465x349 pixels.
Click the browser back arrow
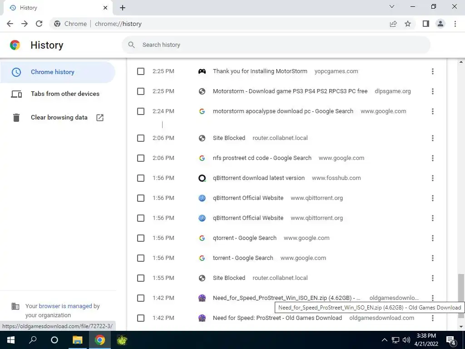(10, 24)
